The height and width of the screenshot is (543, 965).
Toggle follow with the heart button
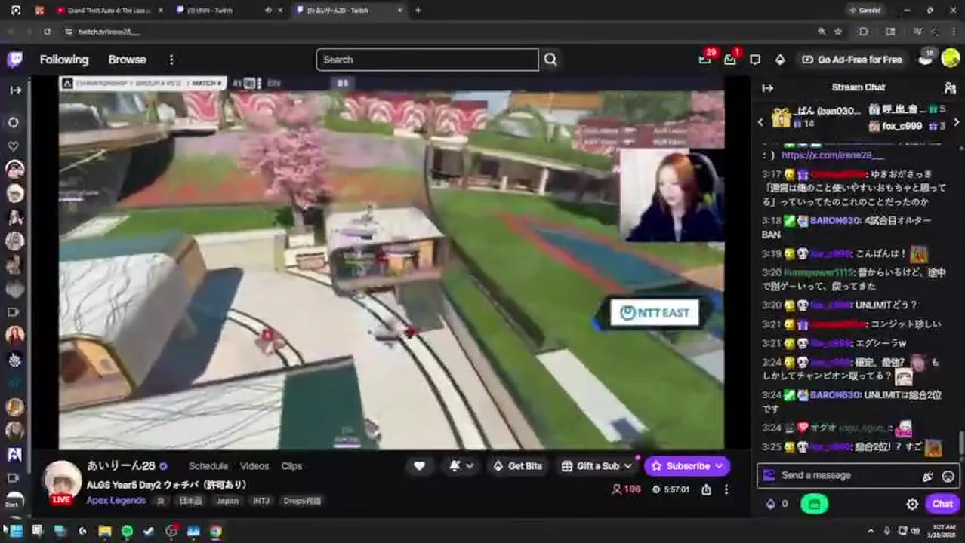[419, 466]
